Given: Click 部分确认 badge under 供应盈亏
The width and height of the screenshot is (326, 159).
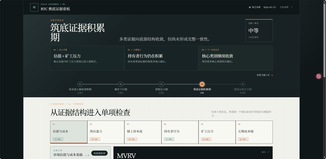Looking at the screenshot, I should pyautogui.click(x=95, y=139).
